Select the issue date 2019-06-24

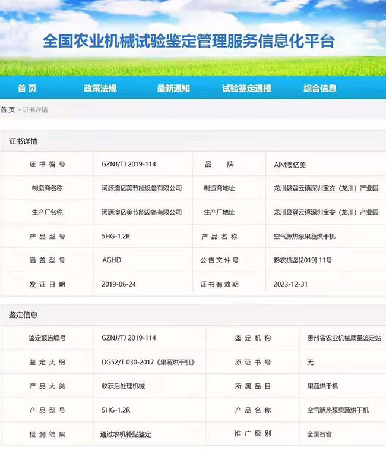[119, 284]
